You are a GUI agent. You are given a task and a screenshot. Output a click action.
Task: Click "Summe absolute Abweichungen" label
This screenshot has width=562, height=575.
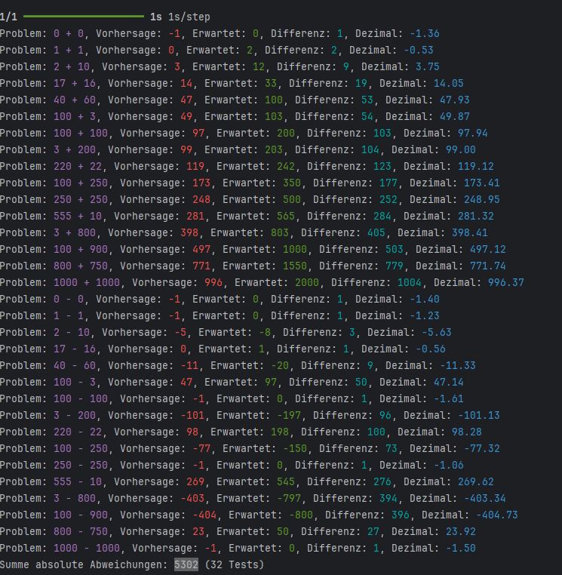(83, 564)
